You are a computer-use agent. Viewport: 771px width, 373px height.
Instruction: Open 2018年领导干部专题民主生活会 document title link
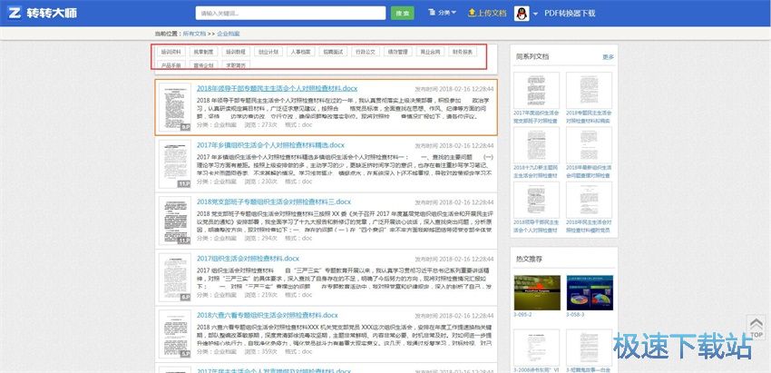coord(277,89)
